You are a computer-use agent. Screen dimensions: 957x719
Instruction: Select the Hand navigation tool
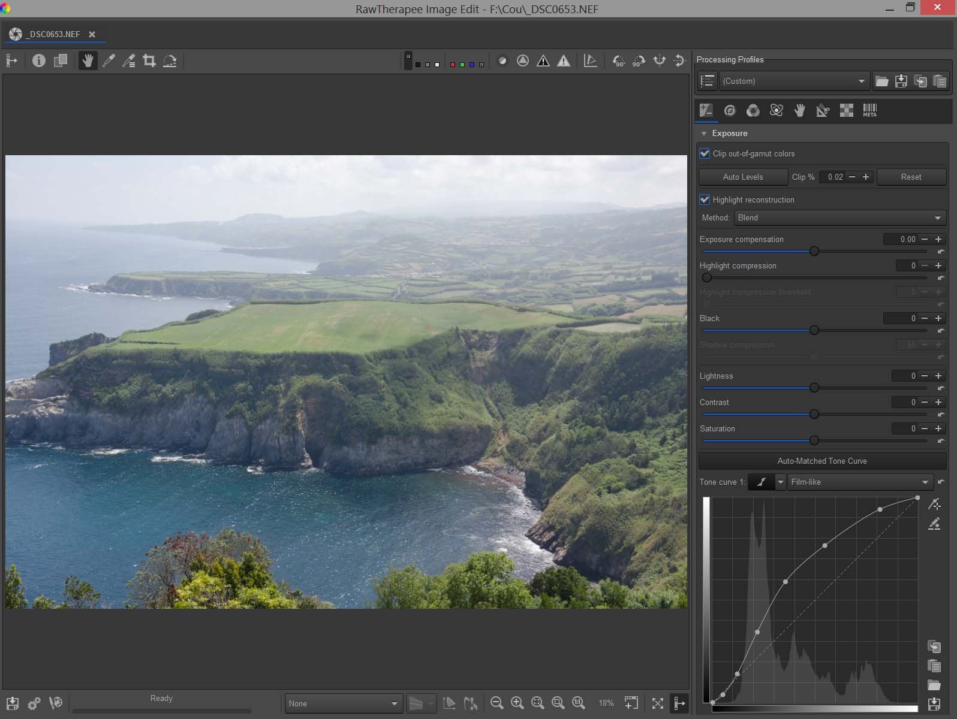(x=88, y=61)
